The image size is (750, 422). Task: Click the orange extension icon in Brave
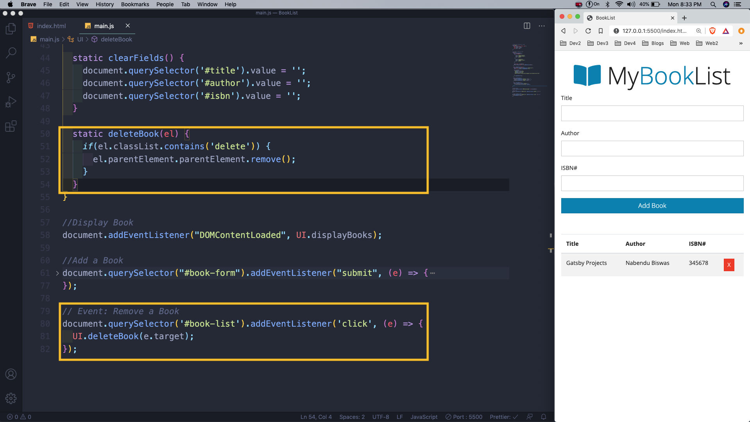[741, 31]
